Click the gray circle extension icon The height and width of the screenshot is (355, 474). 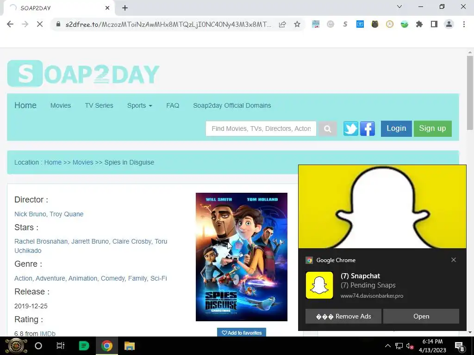tap(331, 24)
